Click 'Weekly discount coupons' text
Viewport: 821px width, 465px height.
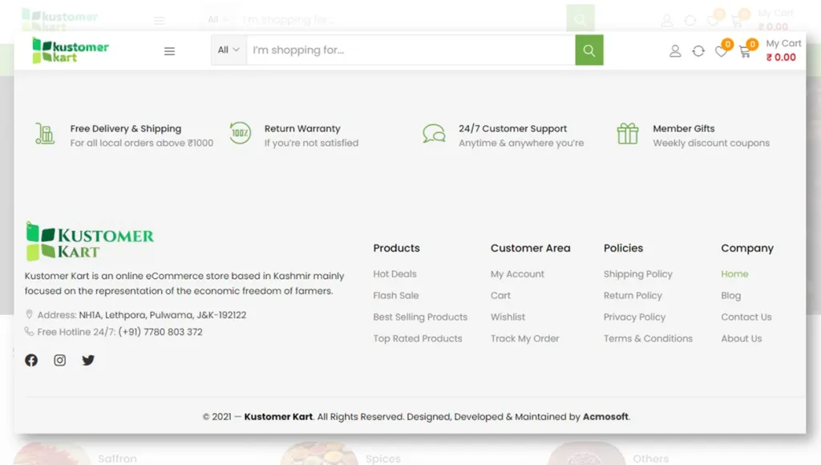click(x=711, y=143)
